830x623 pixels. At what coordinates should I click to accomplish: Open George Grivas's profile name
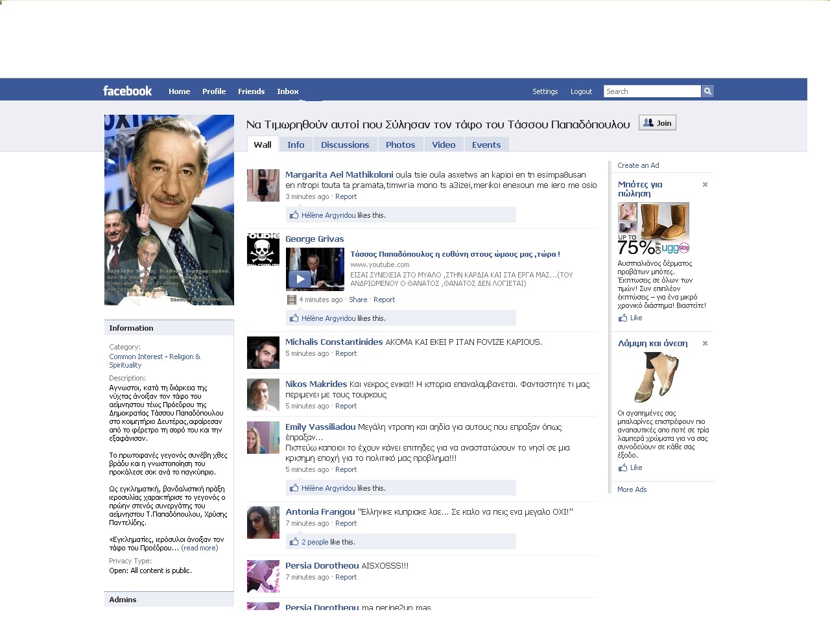coord(314,239)
